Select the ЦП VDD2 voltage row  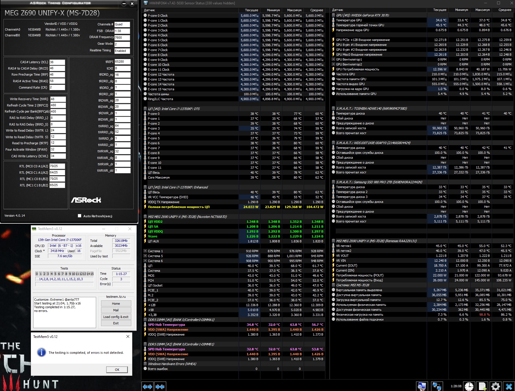coord(234,222)
